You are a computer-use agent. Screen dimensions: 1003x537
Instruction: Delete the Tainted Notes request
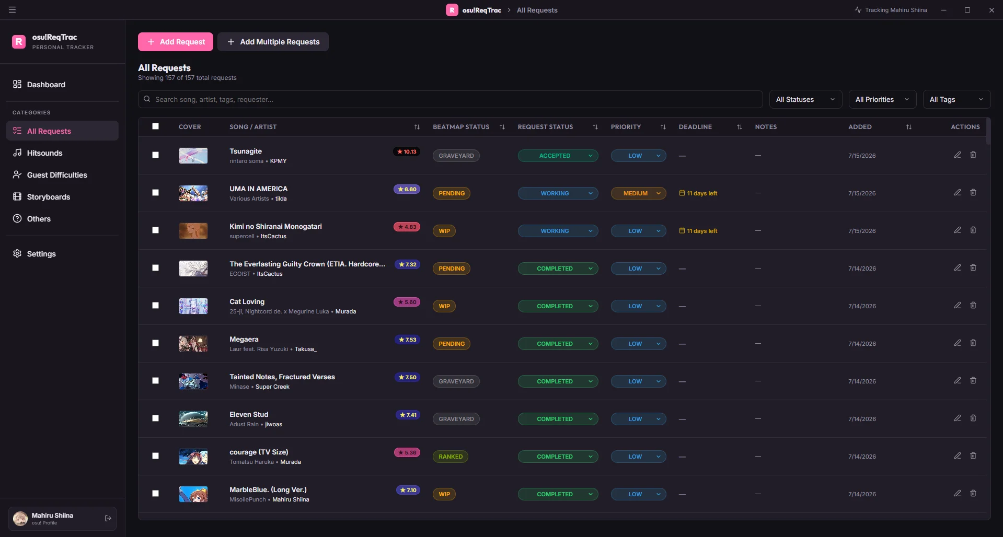[973, 381]
